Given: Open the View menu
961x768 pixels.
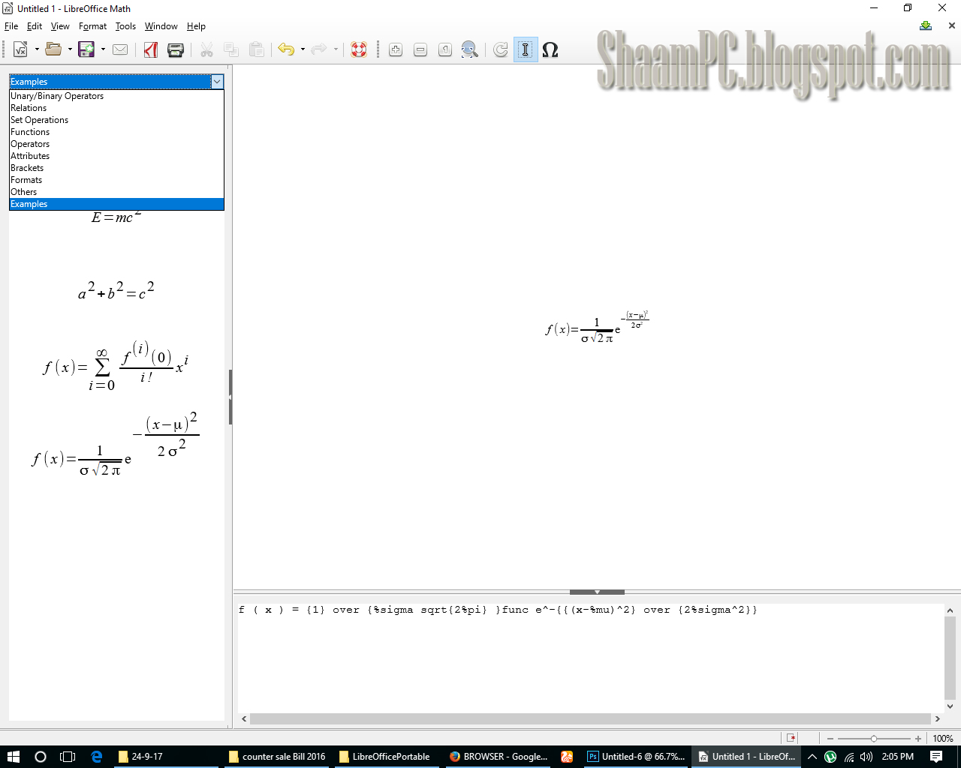Looking at the screenshot, I should [60, 26].
